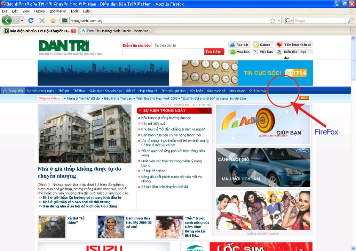Open the Miss USA 2009 thumbnail
The width and height of the screenshot is (356, 251).
click(111, 227)
